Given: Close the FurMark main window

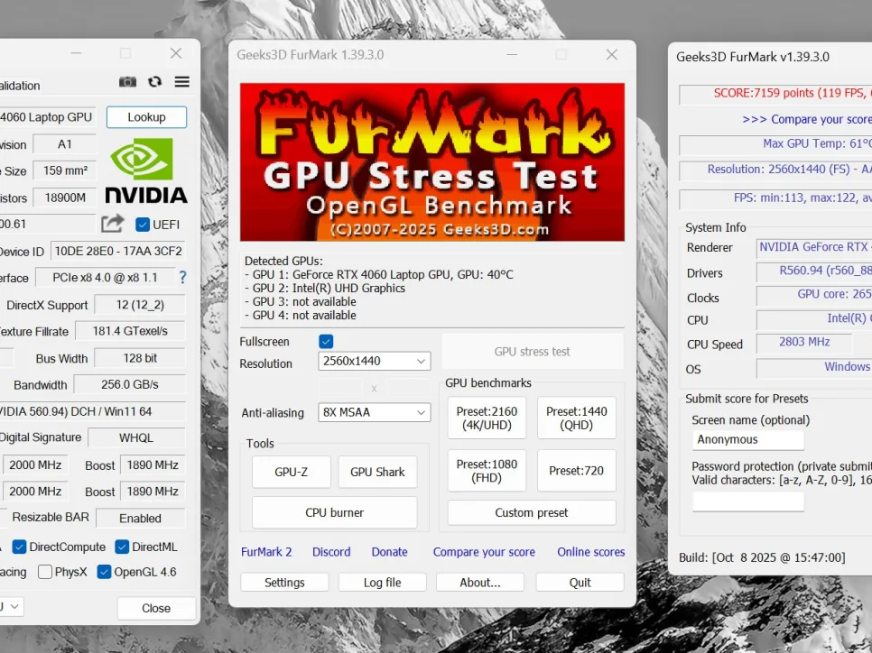Looking at the screenshot, I should (611, 55).
